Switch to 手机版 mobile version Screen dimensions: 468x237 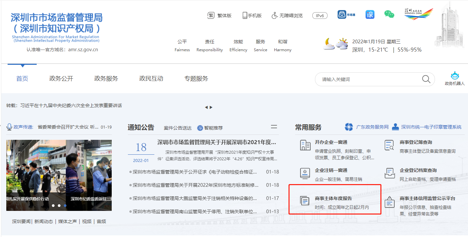click(x=252, y=16)
